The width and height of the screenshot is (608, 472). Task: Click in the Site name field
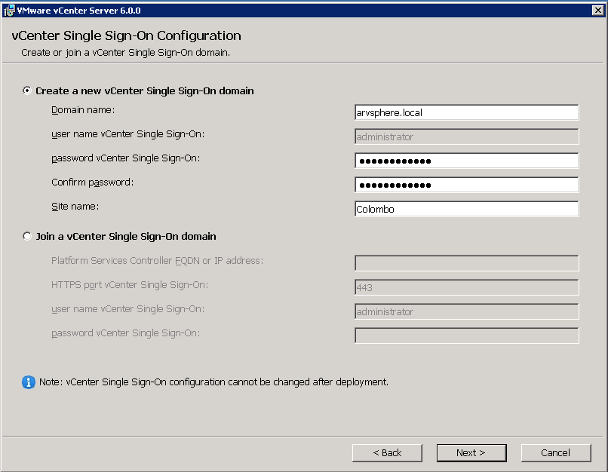pos(466,209)
